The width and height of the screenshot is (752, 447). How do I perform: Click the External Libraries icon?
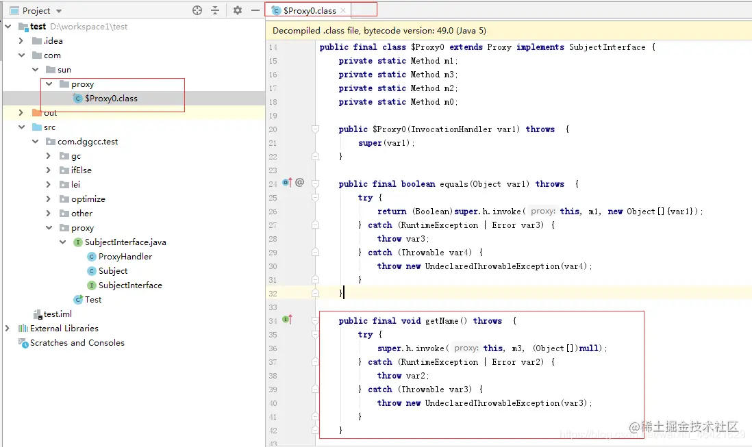tap(23, 328)
